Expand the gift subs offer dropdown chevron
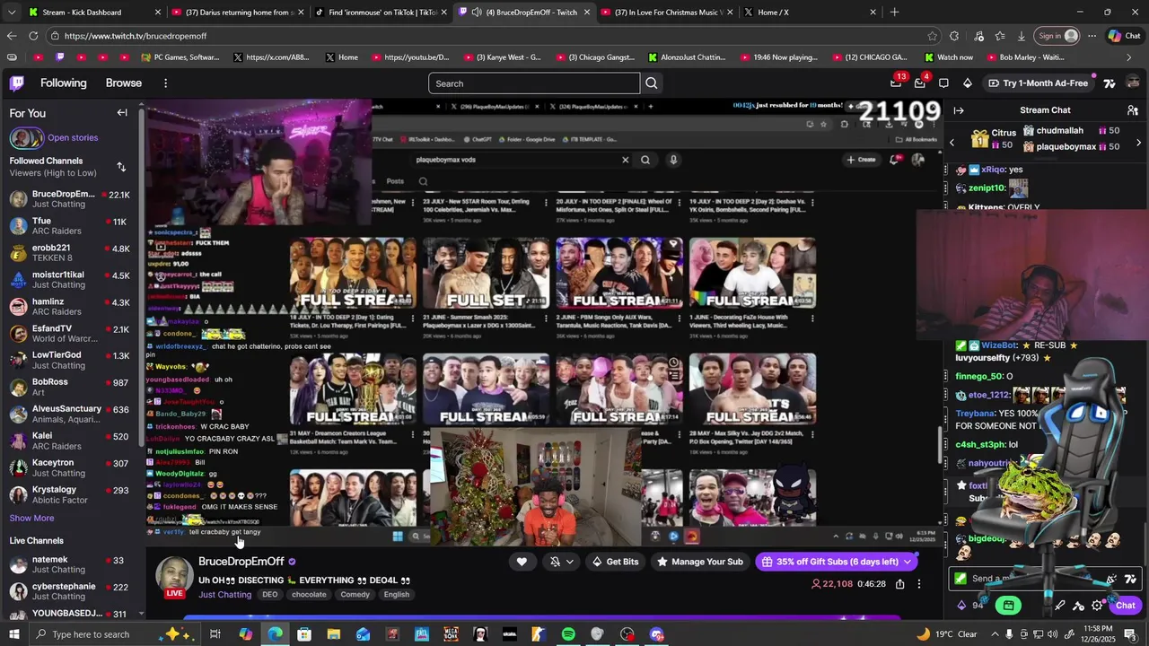Viewport: 1149px width, 646px height. [x=908, y=562]
